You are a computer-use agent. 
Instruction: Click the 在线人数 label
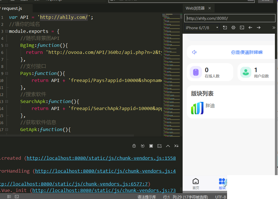(x=212, y=76)
